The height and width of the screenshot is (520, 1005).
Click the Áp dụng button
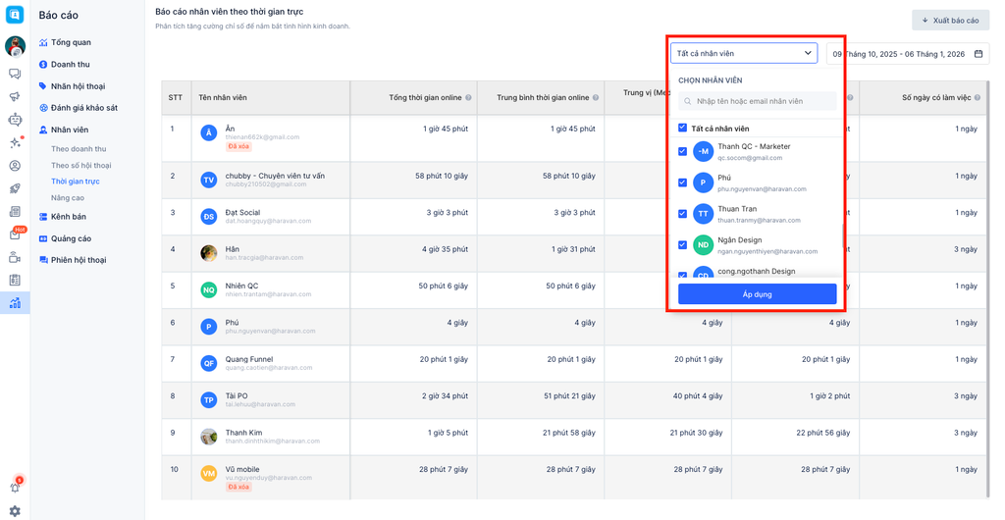[757, 294]
